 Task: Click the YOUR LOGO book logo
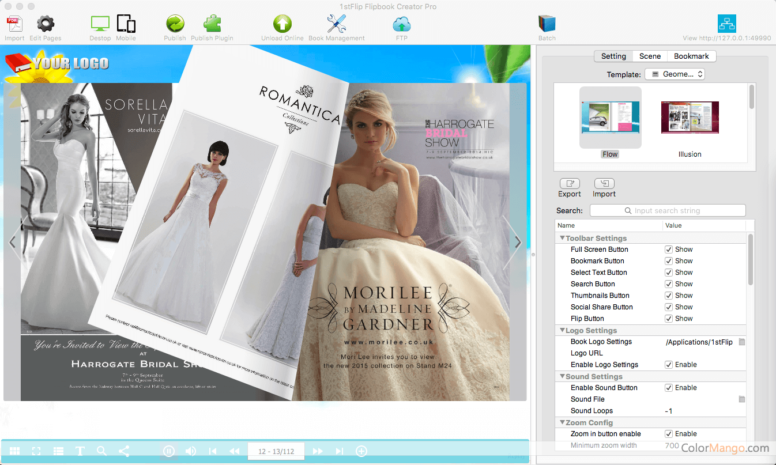pyautogui.click(x=56, y=63)
